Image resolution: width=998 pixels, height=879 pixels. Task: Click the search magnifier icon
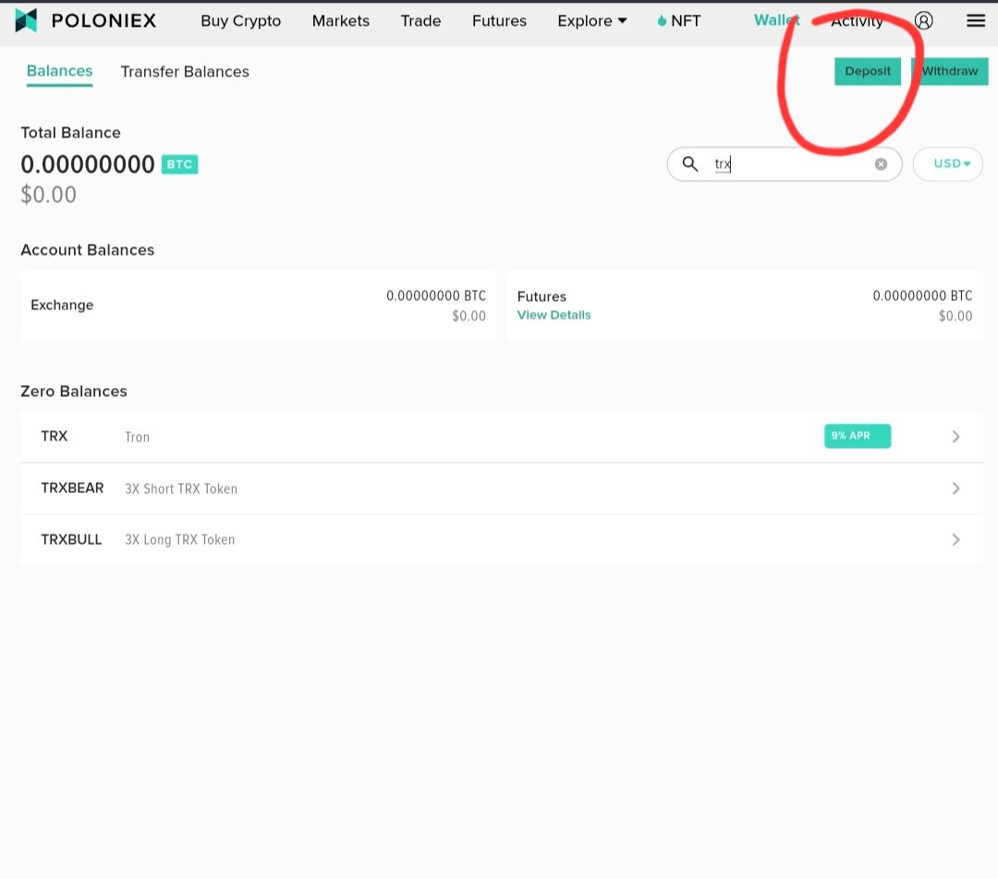[690, 164]
